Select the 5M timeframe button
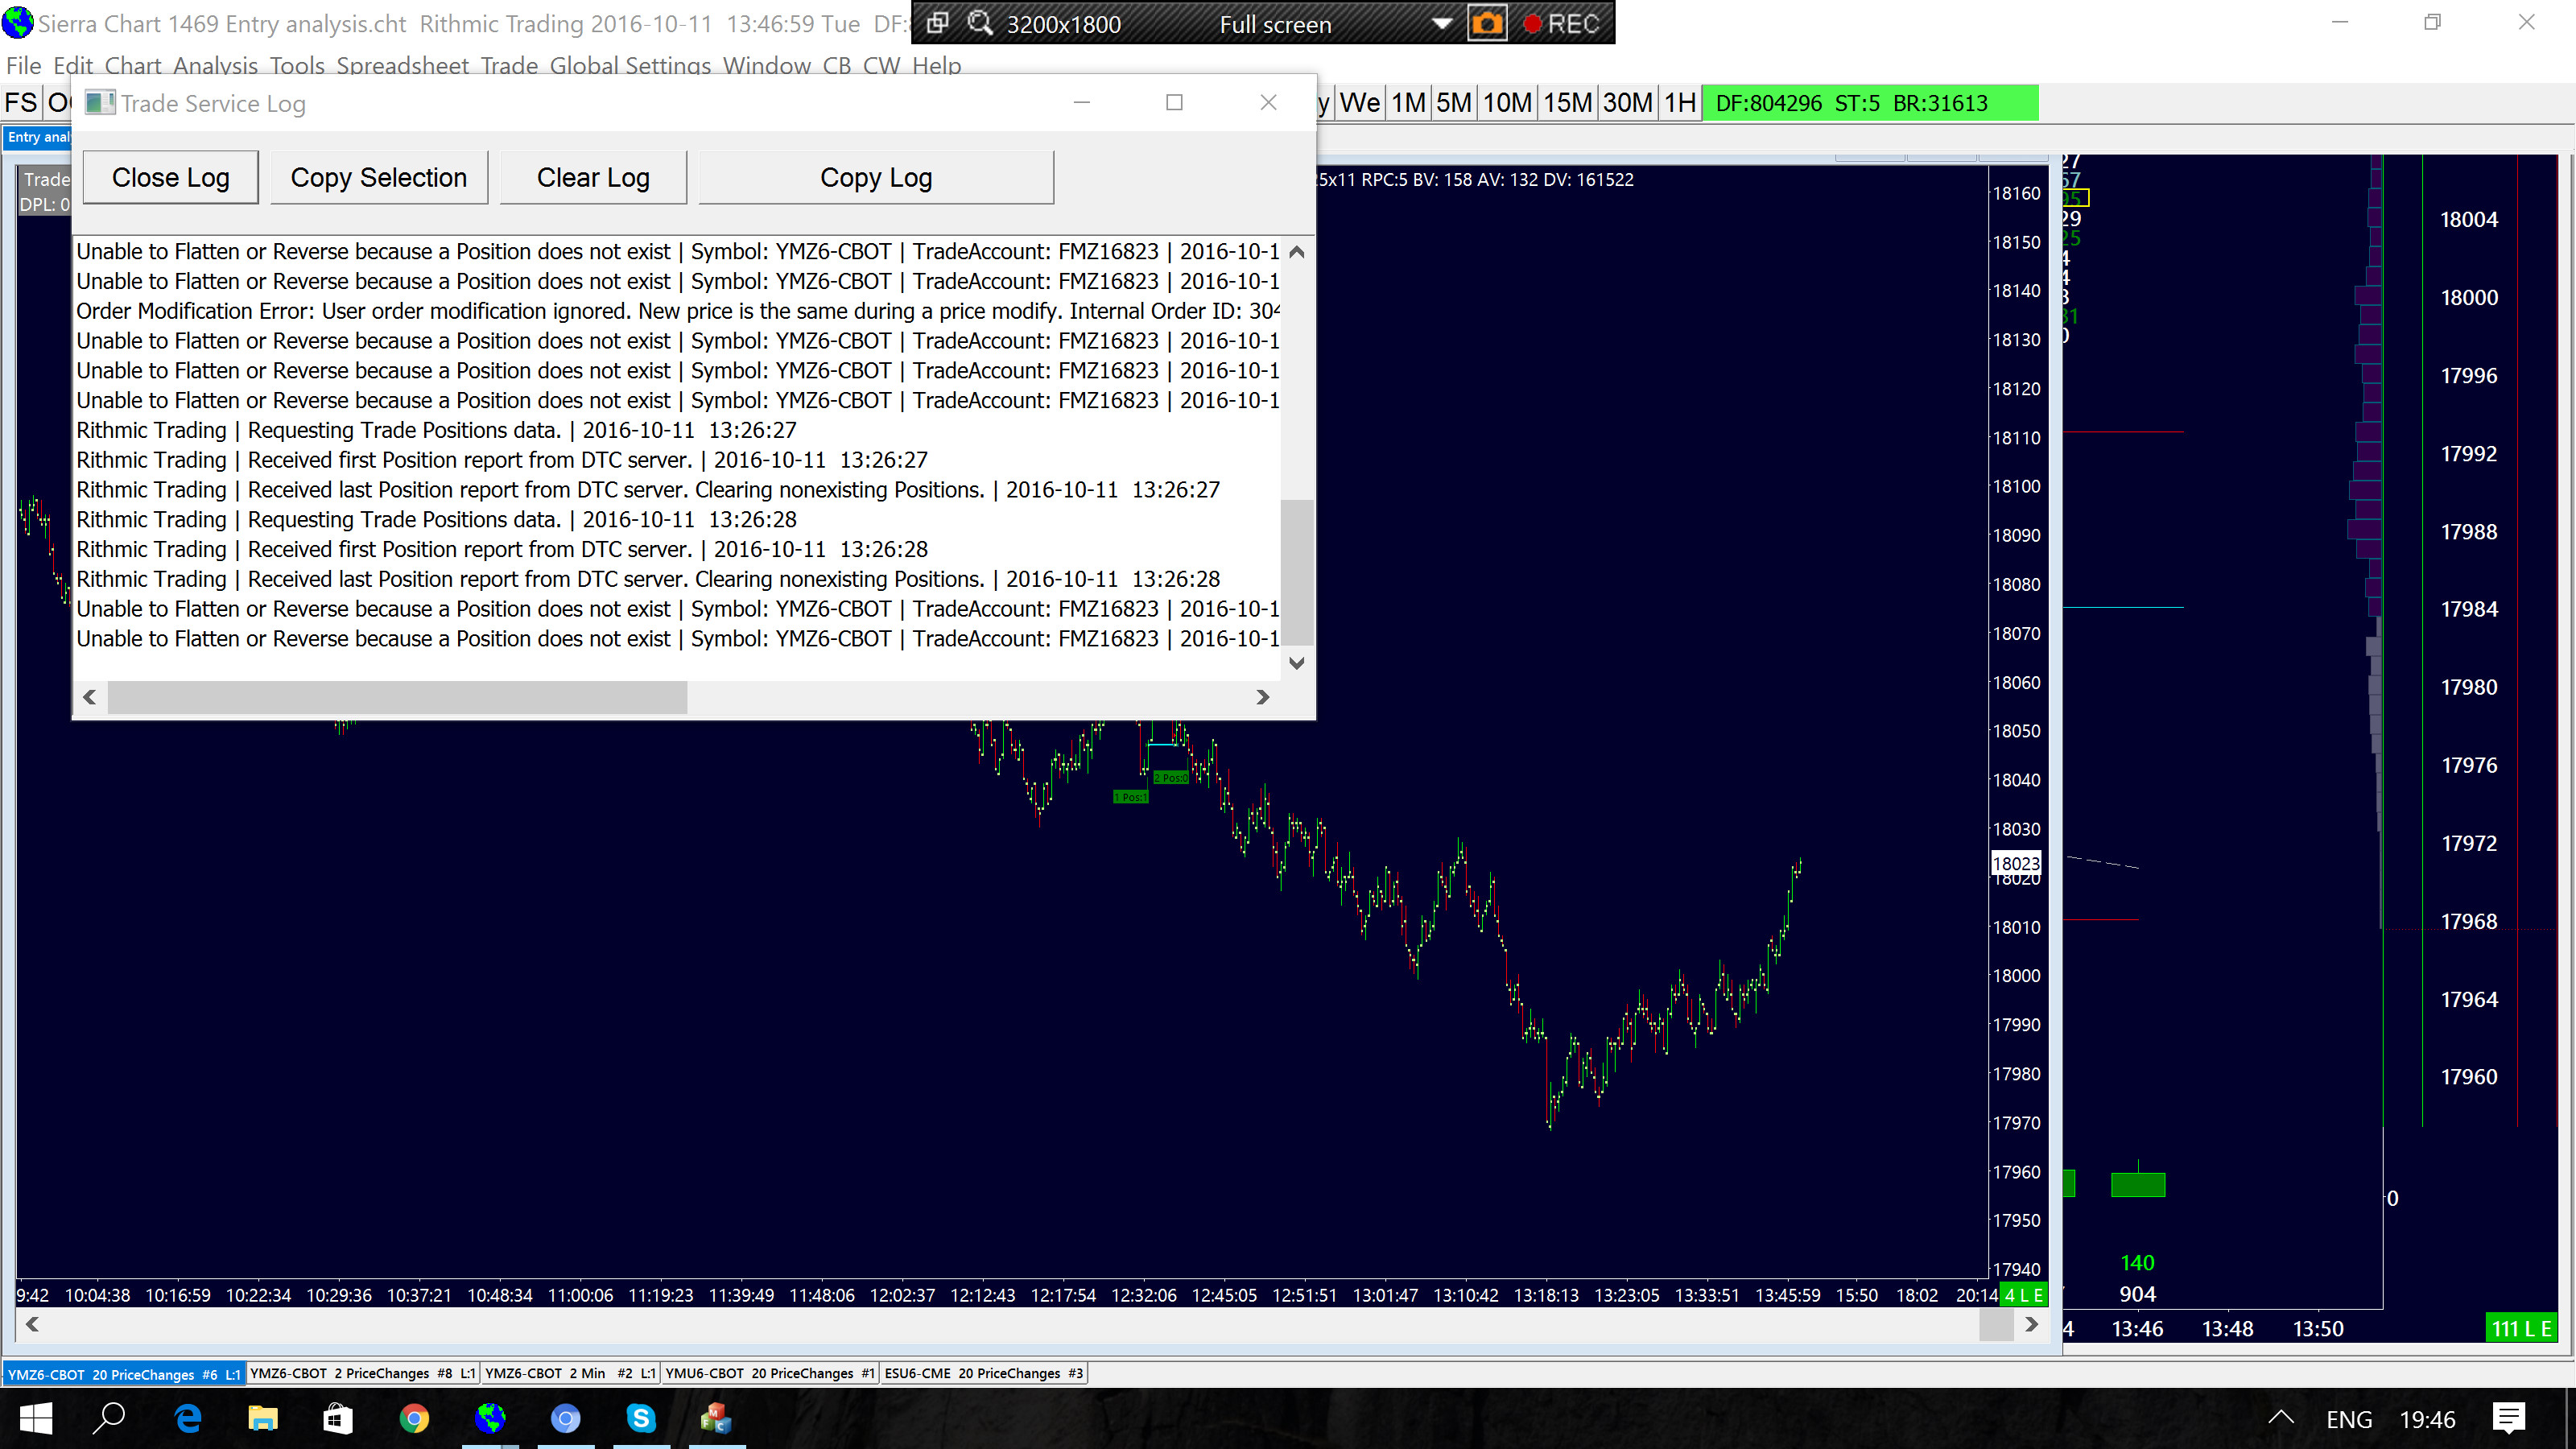Screen dimensions: 2576x1449 tap(1453, 103)
